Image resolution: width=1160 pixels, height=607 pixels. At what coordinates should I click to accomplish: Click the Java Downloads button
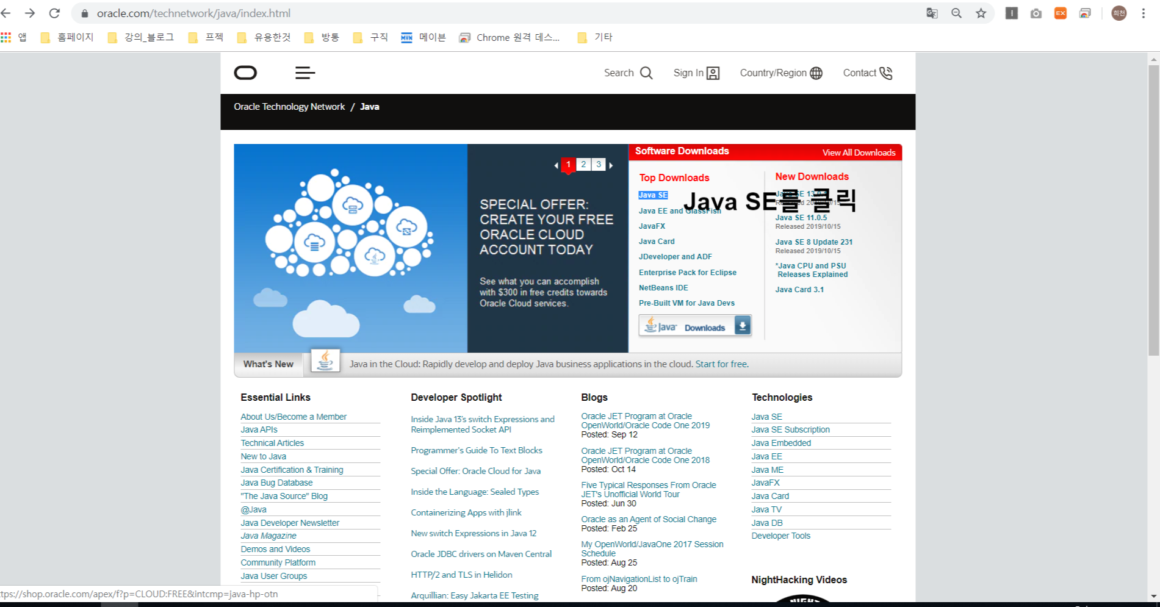point(695,326)
